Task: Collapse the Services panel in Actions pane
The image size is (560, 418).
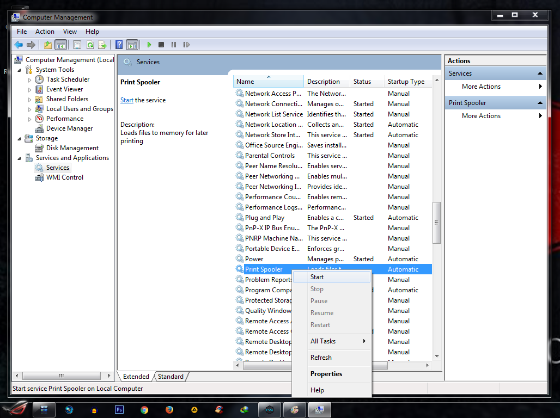Action: click(x=540, y=73)
